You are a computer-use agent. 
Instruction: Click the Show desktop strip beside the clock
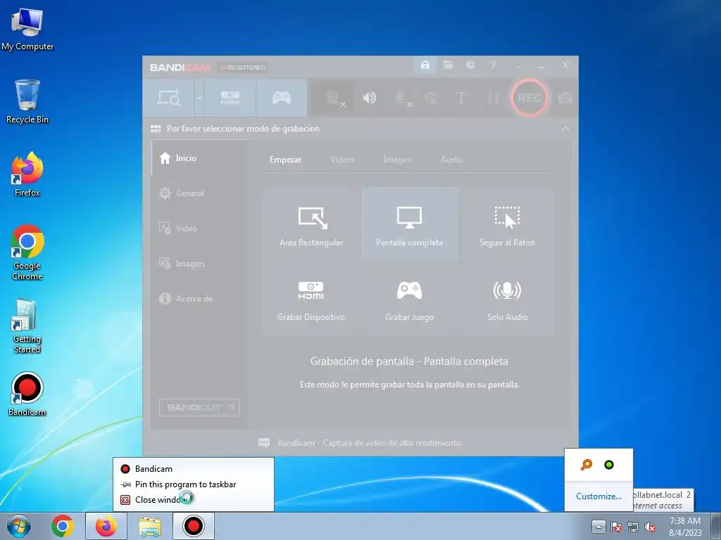click(716, 527)
